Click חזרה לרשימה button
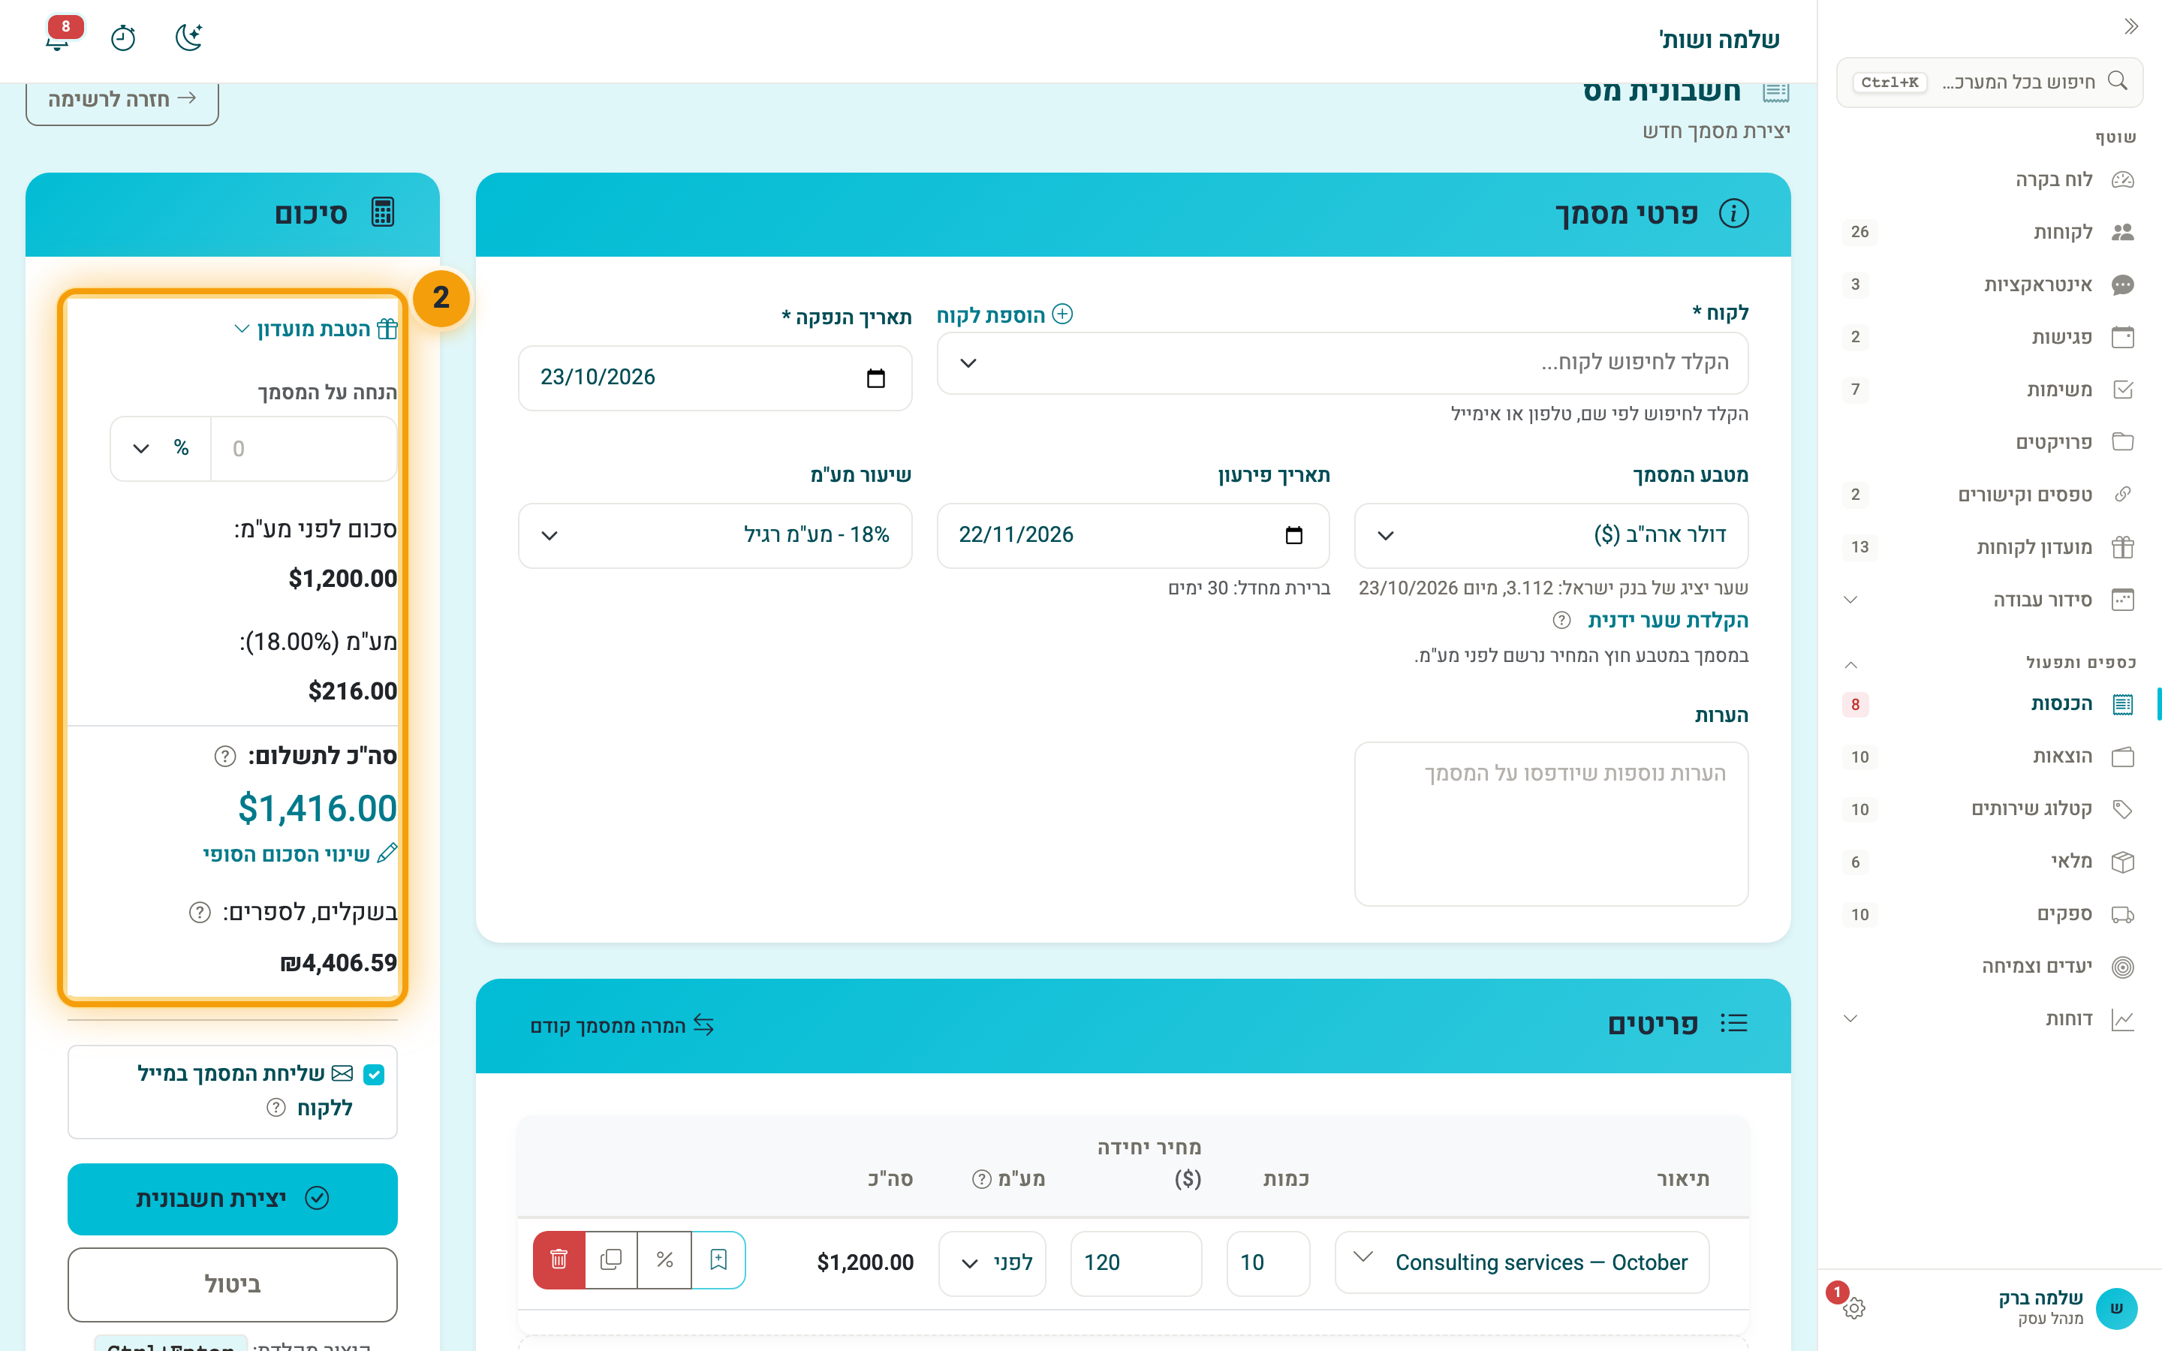This screenshot has height=1351, width=2162. click(x=122, y=100)
